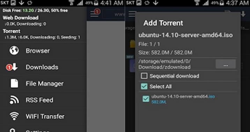Tap the 4:41 AM clock in left status bar
Viewport: 250px width, 132px height.
tap(112, 3)
